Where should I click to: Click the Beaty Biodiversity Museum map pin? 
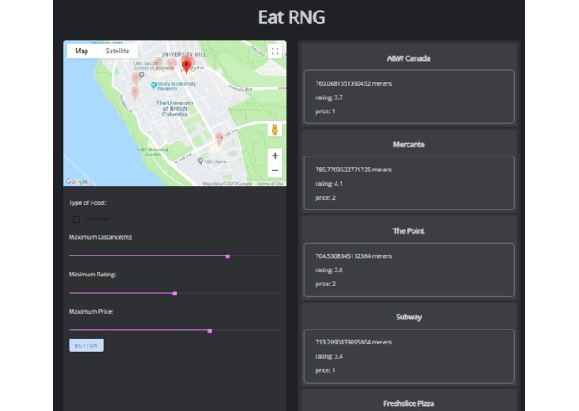tap(153, 85)
